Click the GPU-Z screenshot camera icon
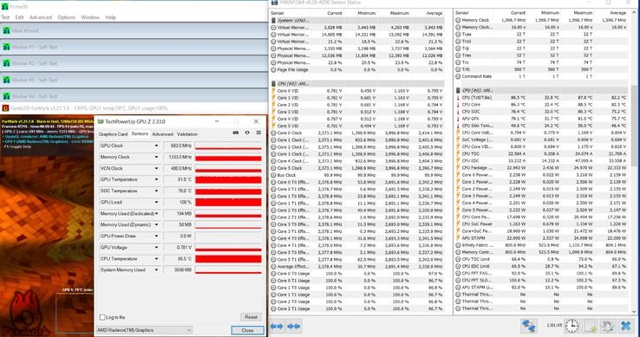The height and width of the screenshot is (337, 640). (236, 133)
